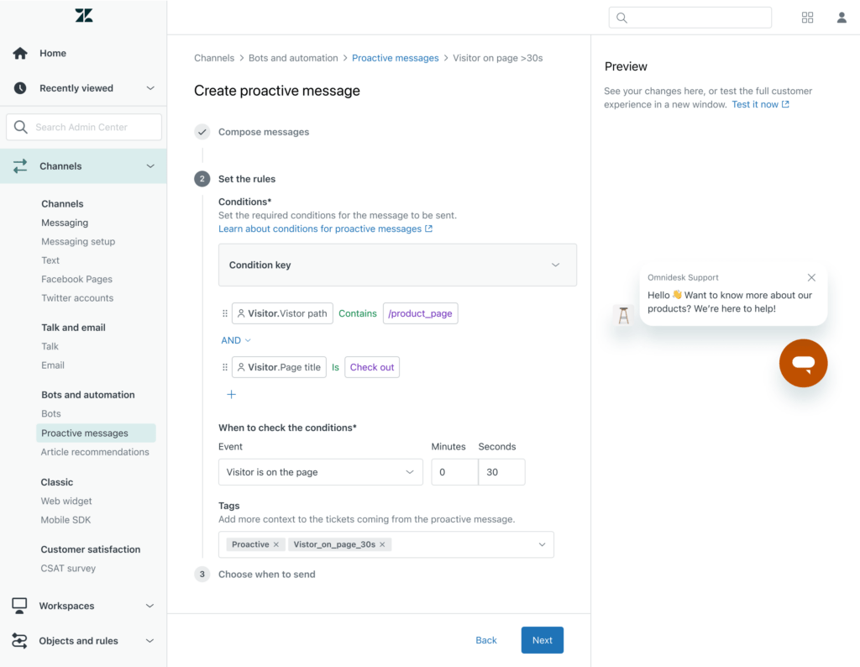Collapse the Channels section chevron
This screenshot has height=667, width=860.
[150, 166]
